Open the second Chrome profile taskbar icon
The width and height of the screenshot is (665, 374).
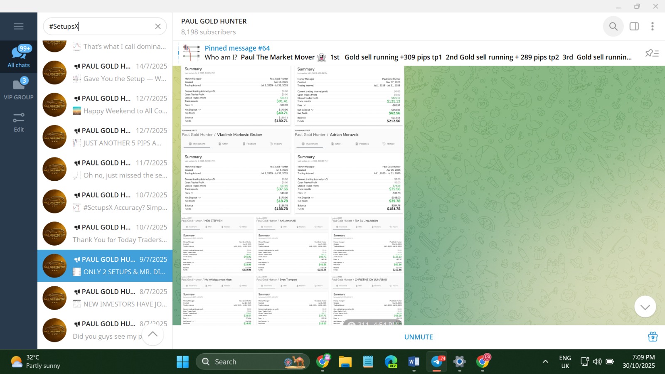pos(483,362)
